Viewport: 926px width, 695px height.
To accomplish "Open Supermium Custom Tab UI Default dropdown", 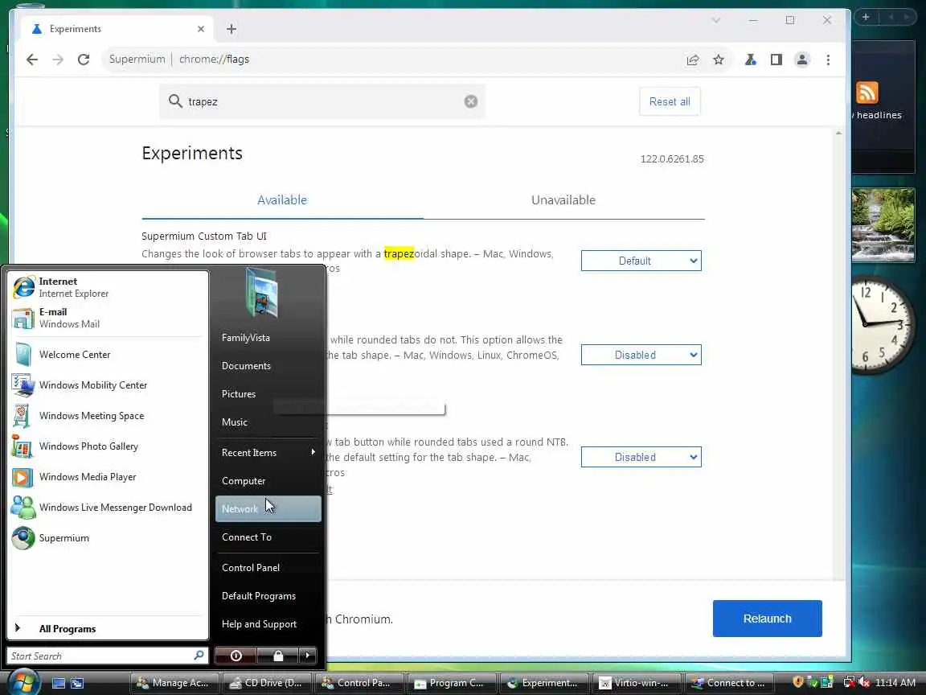I will pos(641,261).
